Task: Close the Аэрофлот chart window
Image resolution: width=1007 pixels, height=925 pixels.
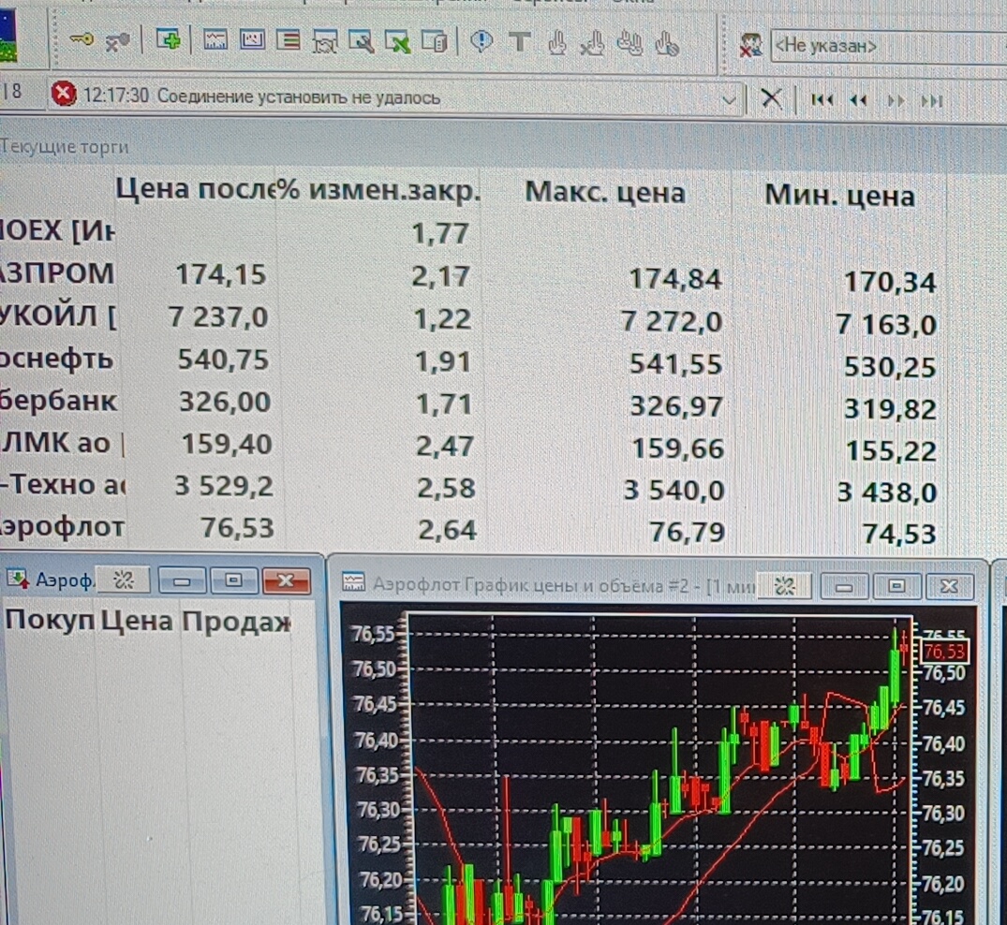Action: coord(949,586)
